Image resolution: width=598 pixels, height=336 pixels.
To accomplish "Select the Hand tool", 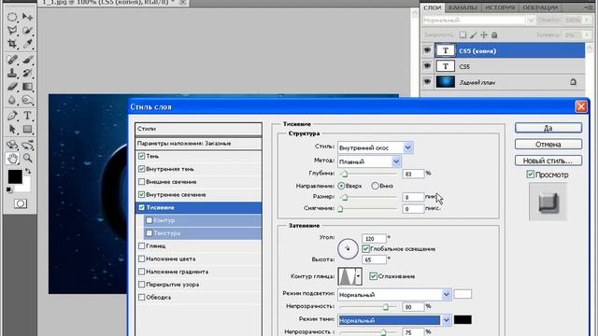I will pos(12,158).
